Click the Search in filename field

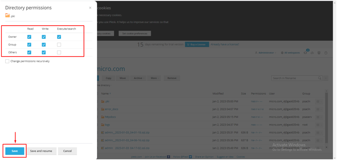pyautogui.click(x=294, y=78)
